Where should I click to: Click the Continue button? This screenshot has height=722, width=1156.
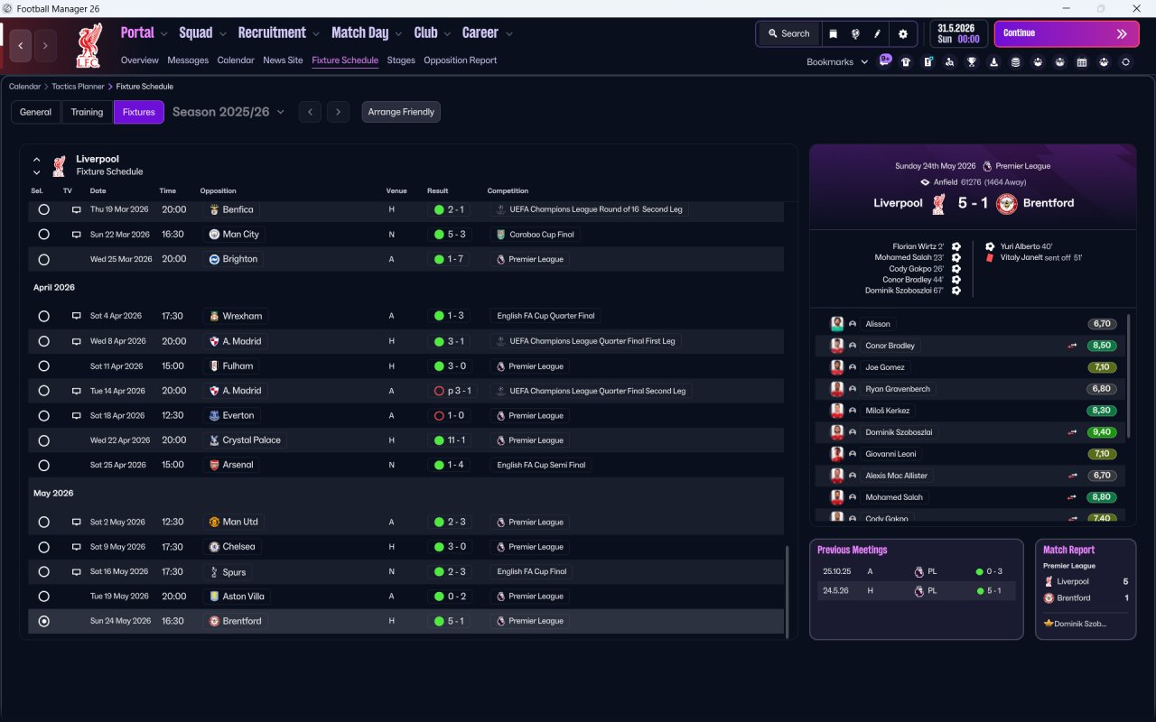(1067, 33)
